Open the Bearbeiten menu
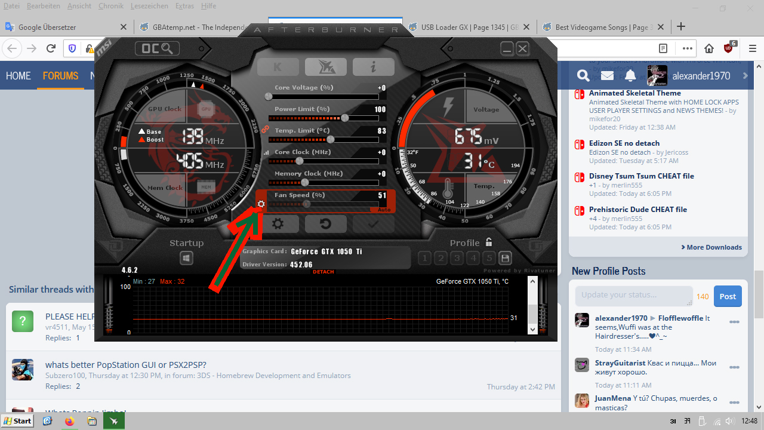The width and height of the screenshot is (764, 430). point(44,6)
